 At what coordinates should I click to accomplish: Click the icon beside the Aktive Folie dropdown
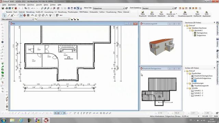(x=127, y=8)
